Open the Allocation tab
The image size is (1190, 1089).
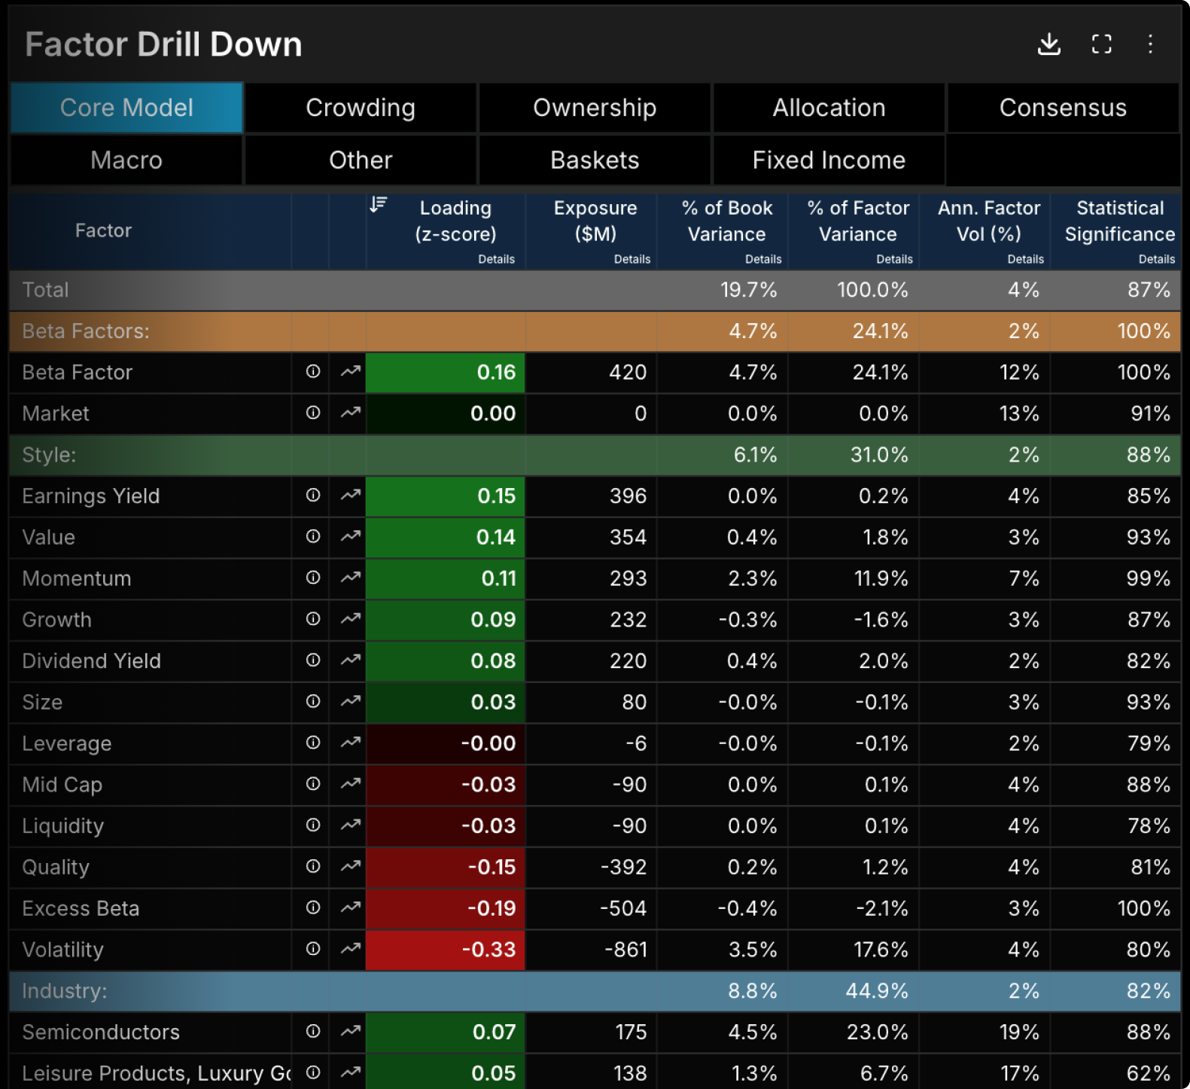[829, 108]
